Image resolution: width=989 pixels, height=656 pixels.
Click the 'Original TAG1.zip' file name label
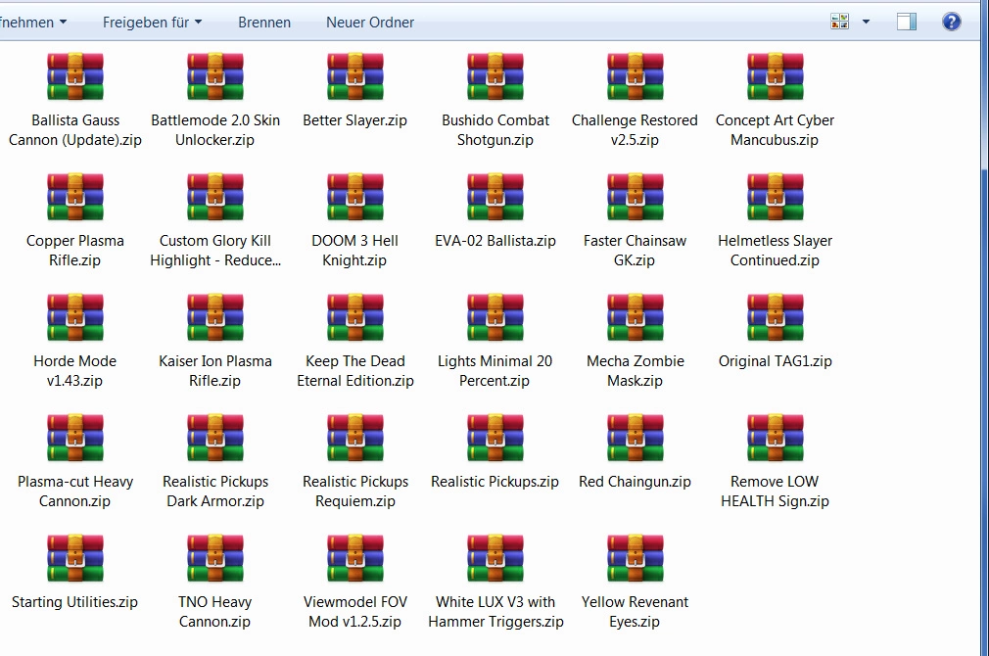click(x=776, y=361)
